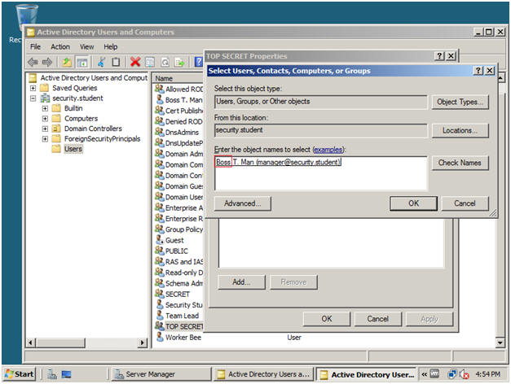This screenshot has width=511, height=384.
Task: Switch to Server Manager taskbar button
Action: (161, 374)
